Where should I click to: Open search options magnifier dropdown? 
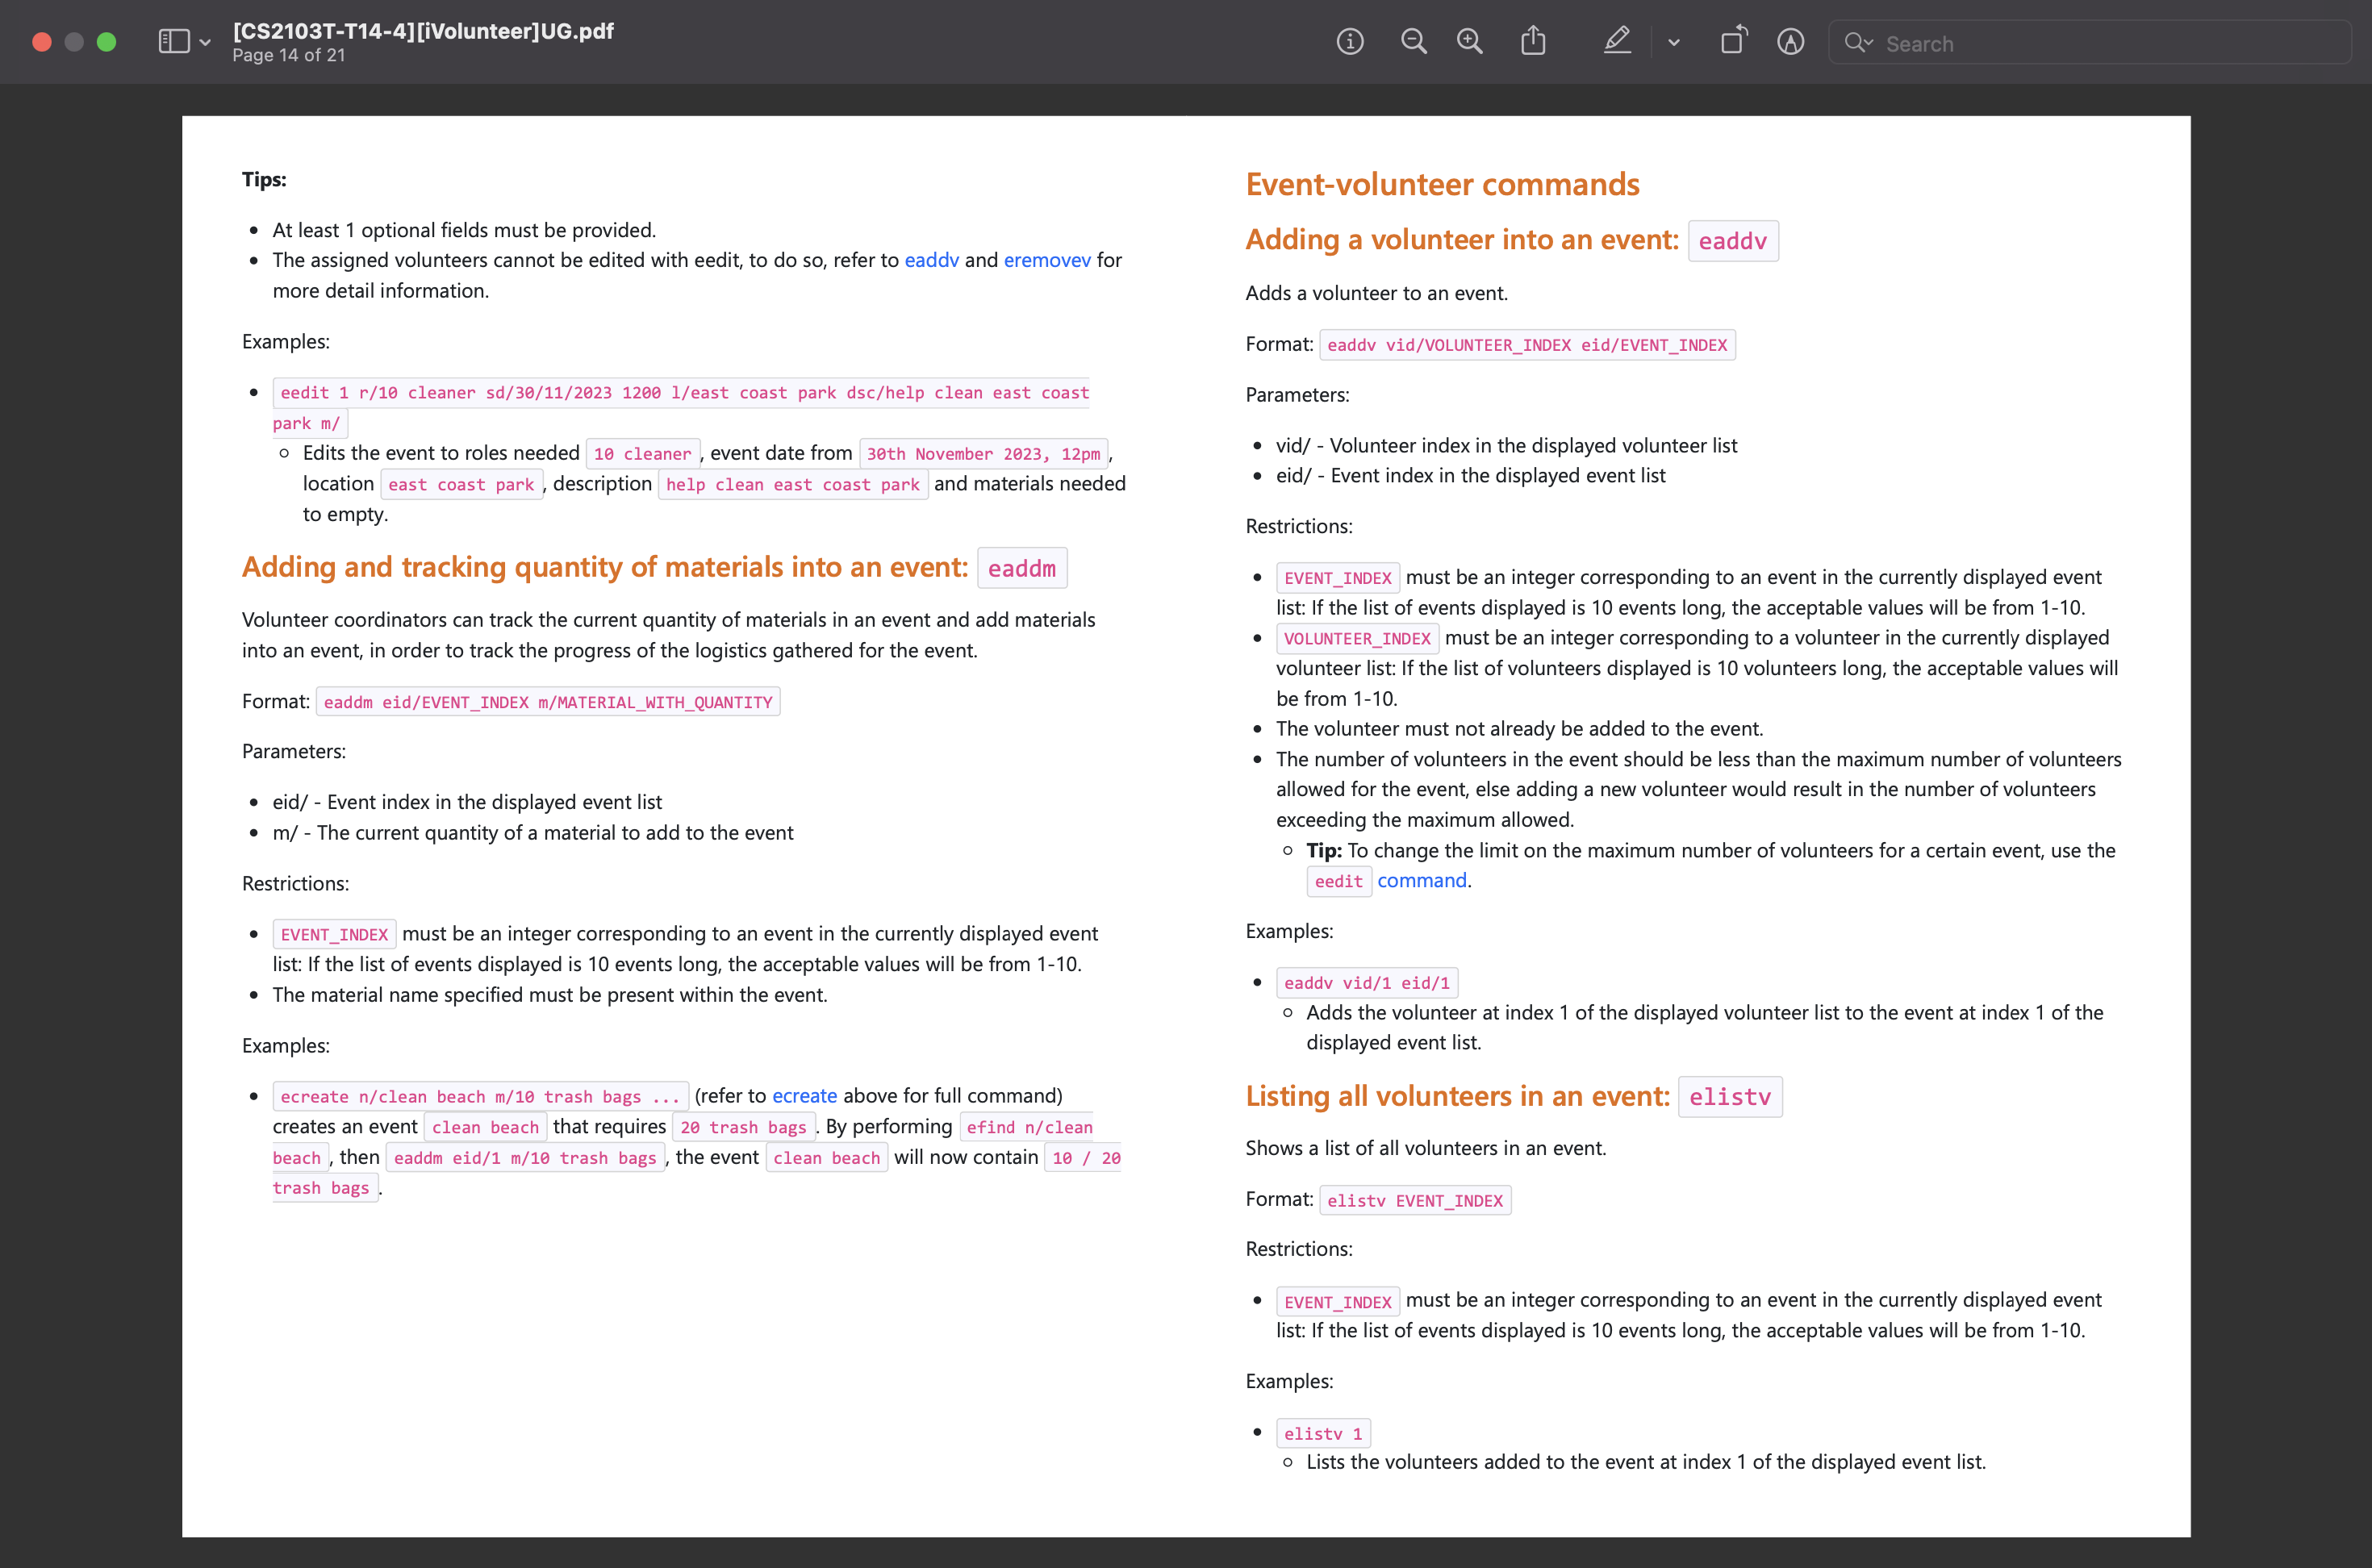point(1859,43)
